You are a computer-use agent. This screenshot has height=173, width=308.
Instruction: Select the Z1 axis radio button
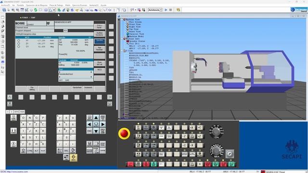click(19, 44)
